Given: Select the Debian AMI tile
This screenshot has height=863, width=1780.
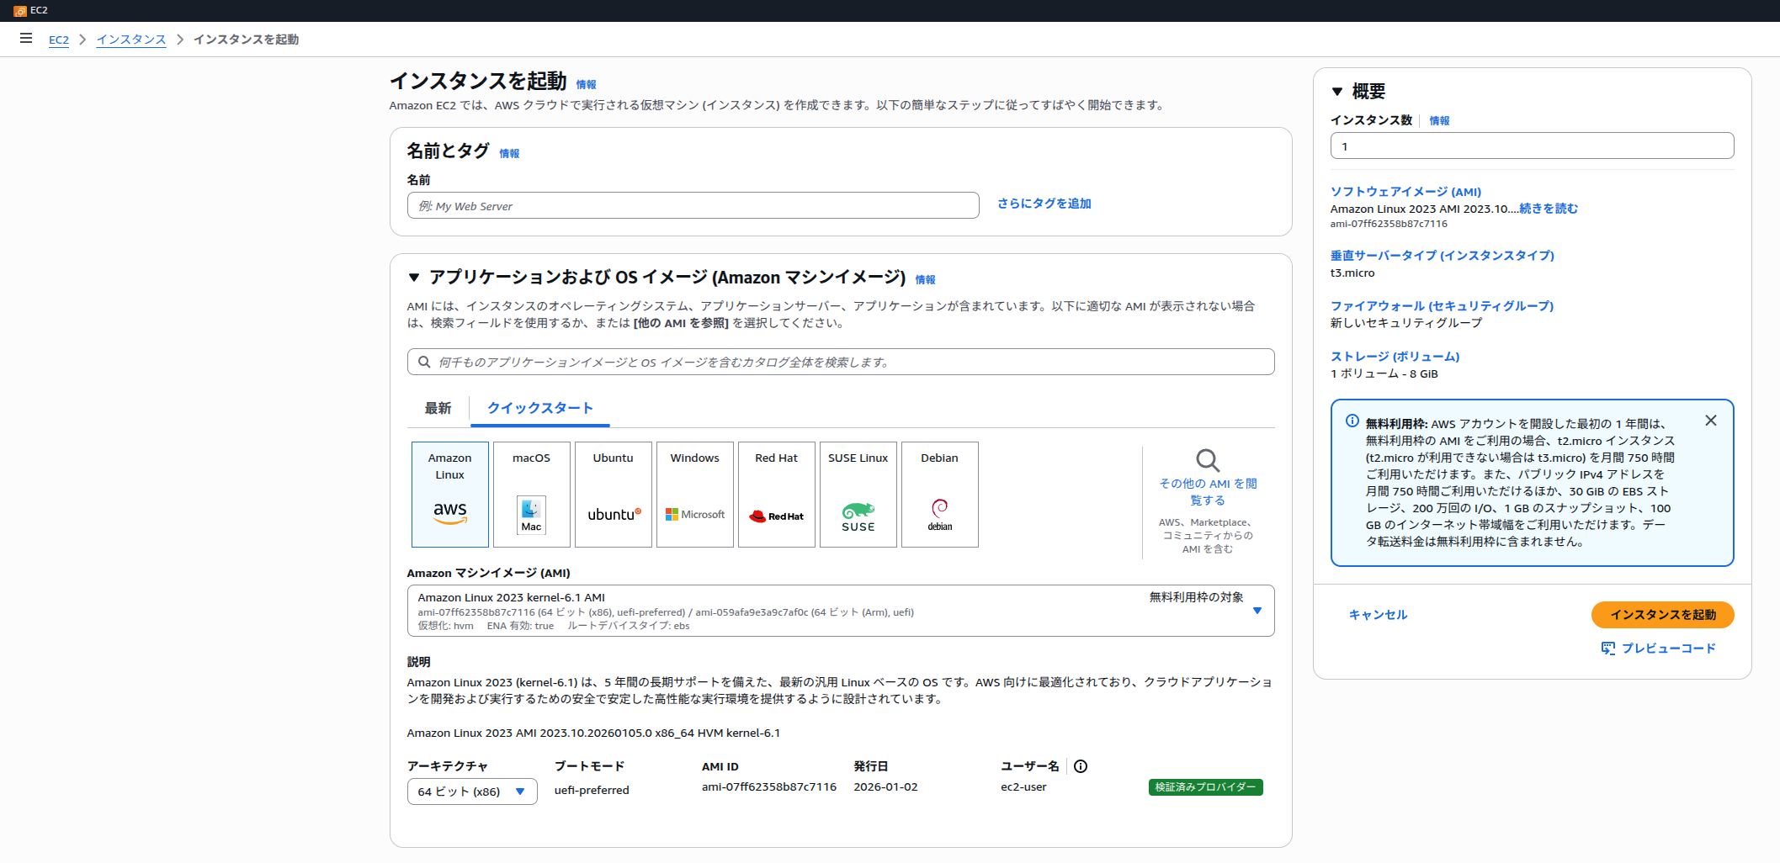Looking at the screenshot, I should 939,495.
